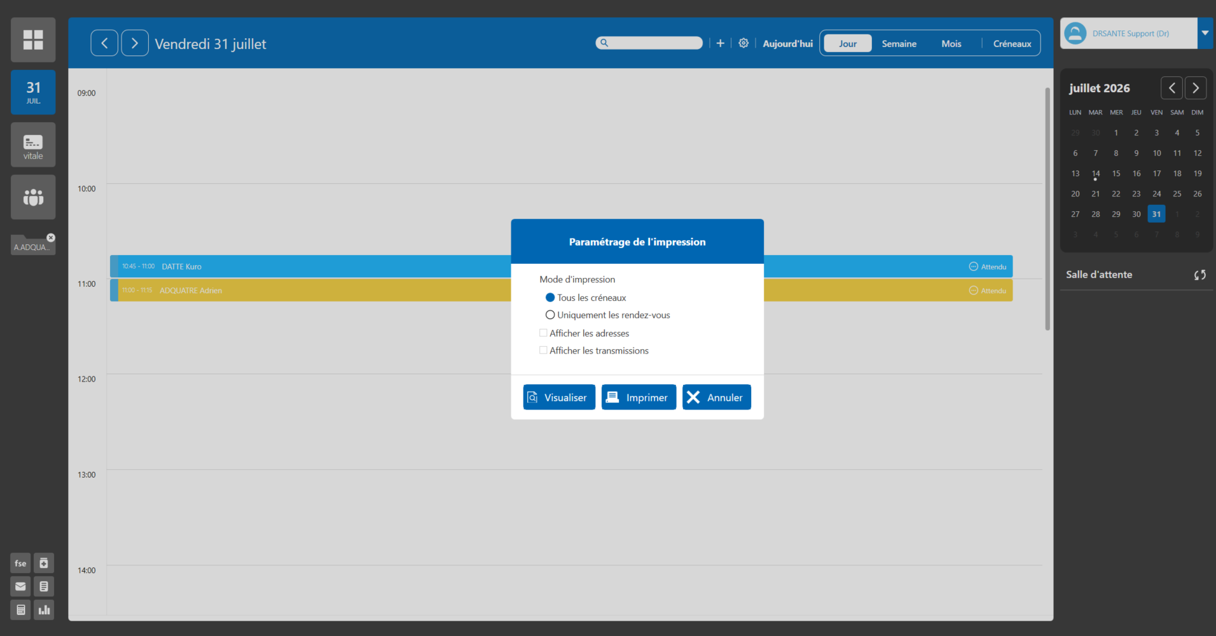Click the agenda vertical scrollbar
1216x636 pixels.
(1047, 209)
